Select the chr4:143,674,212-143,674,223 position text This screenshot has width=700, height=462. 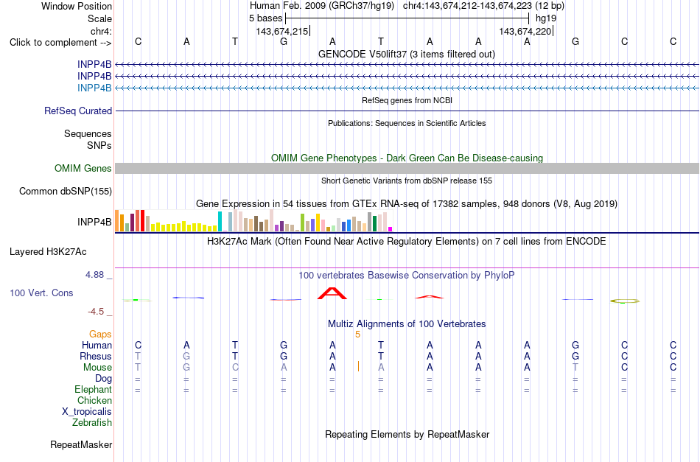pyautogui.click(x=467, y=6)
